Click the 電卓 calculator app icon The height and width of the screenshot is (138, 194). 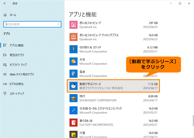coord(73,74)
